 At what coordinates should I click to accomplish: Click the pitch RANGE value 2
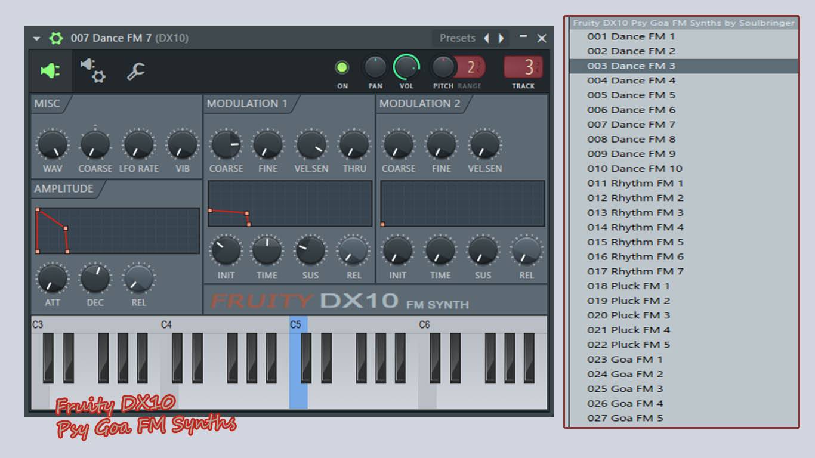tap(471, 67)
